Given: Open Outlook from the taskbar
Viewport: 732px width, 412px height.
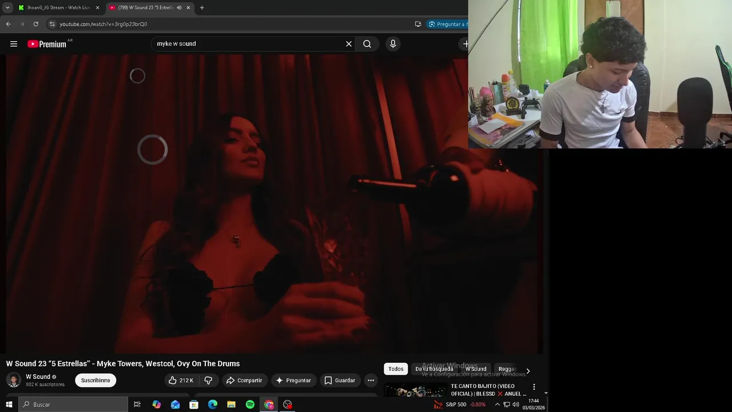Looking at the screenshot, I should point(175,405).
